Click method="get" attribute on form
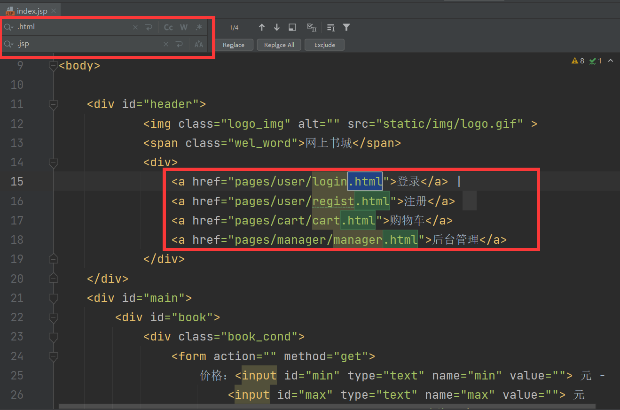This screenshot has height=410, width=620. tap(326, 356)
